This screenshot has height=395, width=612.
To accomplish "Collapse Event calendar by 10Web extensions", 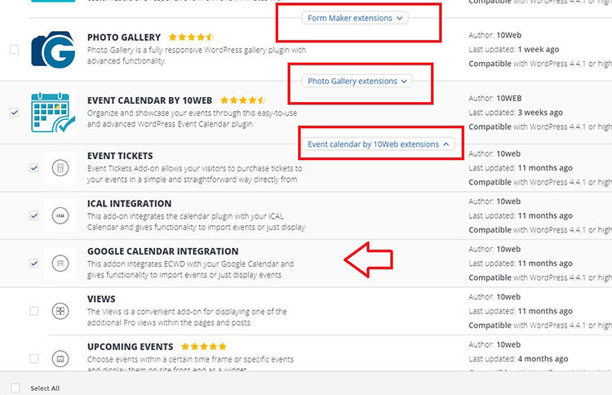I will (x=379, y=144).
